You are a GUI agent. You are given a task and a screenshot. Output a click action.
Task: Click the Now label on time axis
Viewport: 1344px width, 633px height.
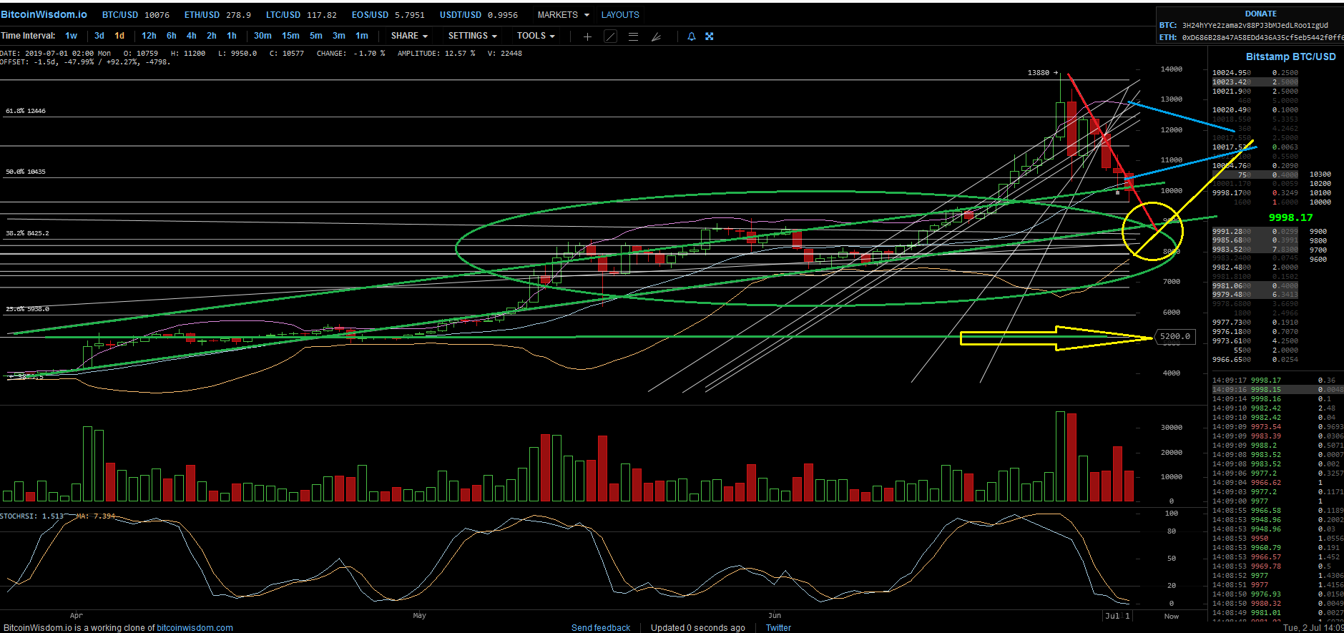click(x=1172, y=616)
